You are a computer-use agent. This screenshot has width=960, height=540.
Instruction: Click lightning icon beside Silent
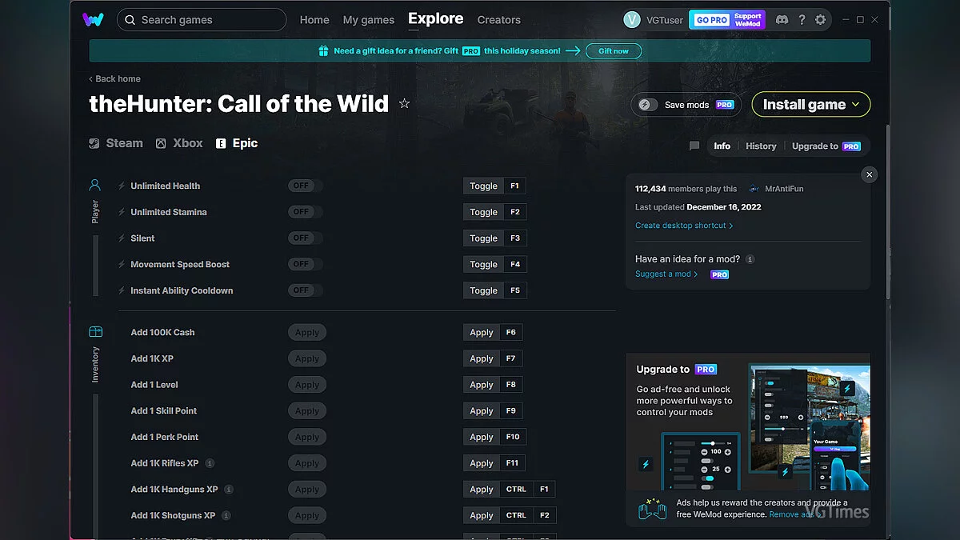tap(122, 238)
